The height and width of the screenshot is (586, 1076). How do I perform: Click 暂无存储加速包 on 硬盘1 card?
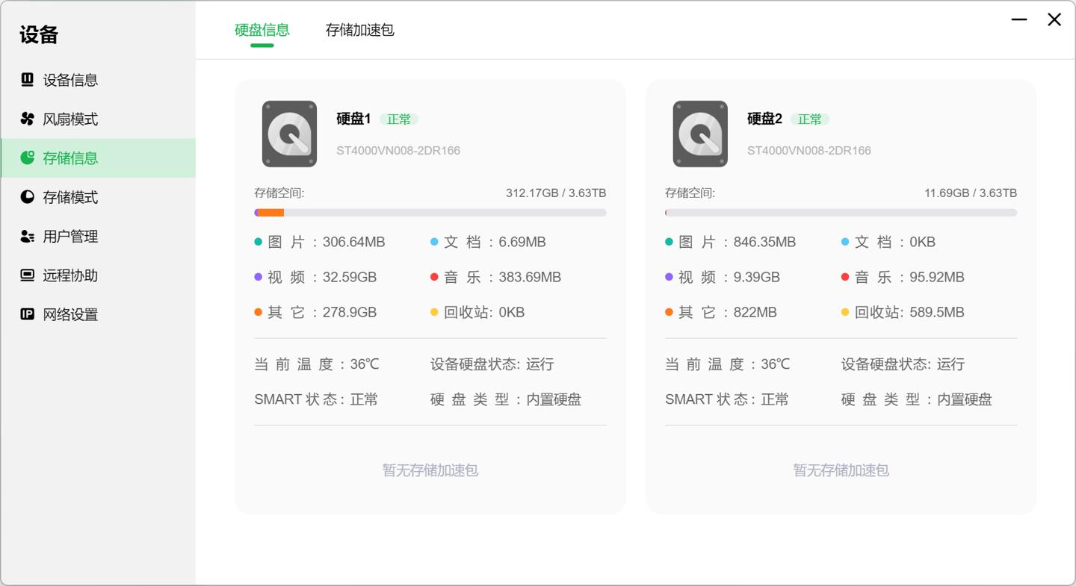[430, 470]
